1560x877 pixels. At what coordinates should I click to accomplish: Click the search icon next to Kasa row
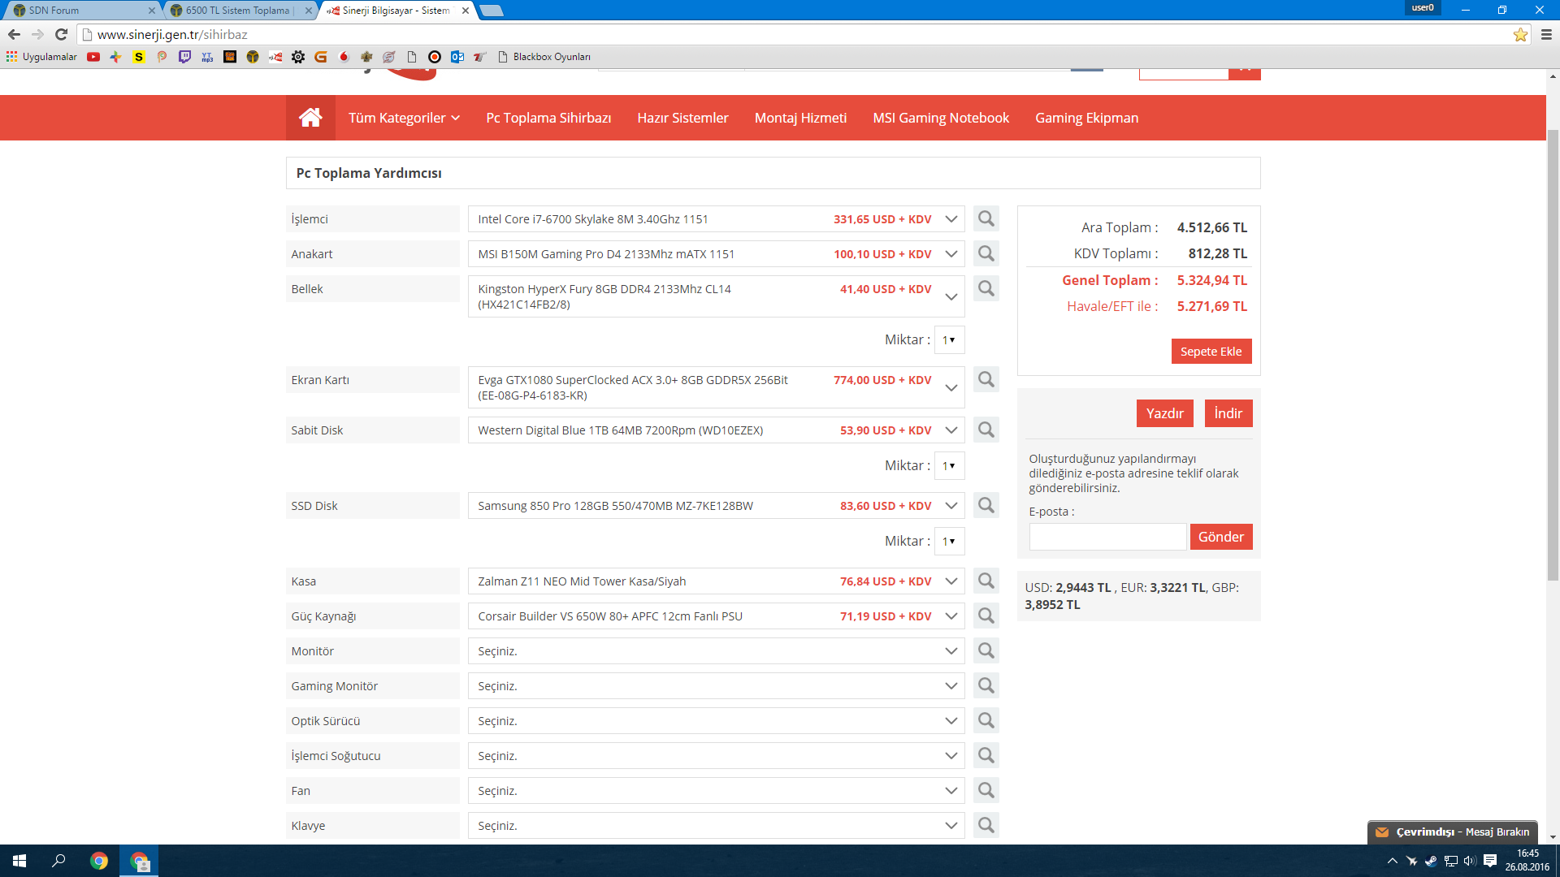pos(986,581)
